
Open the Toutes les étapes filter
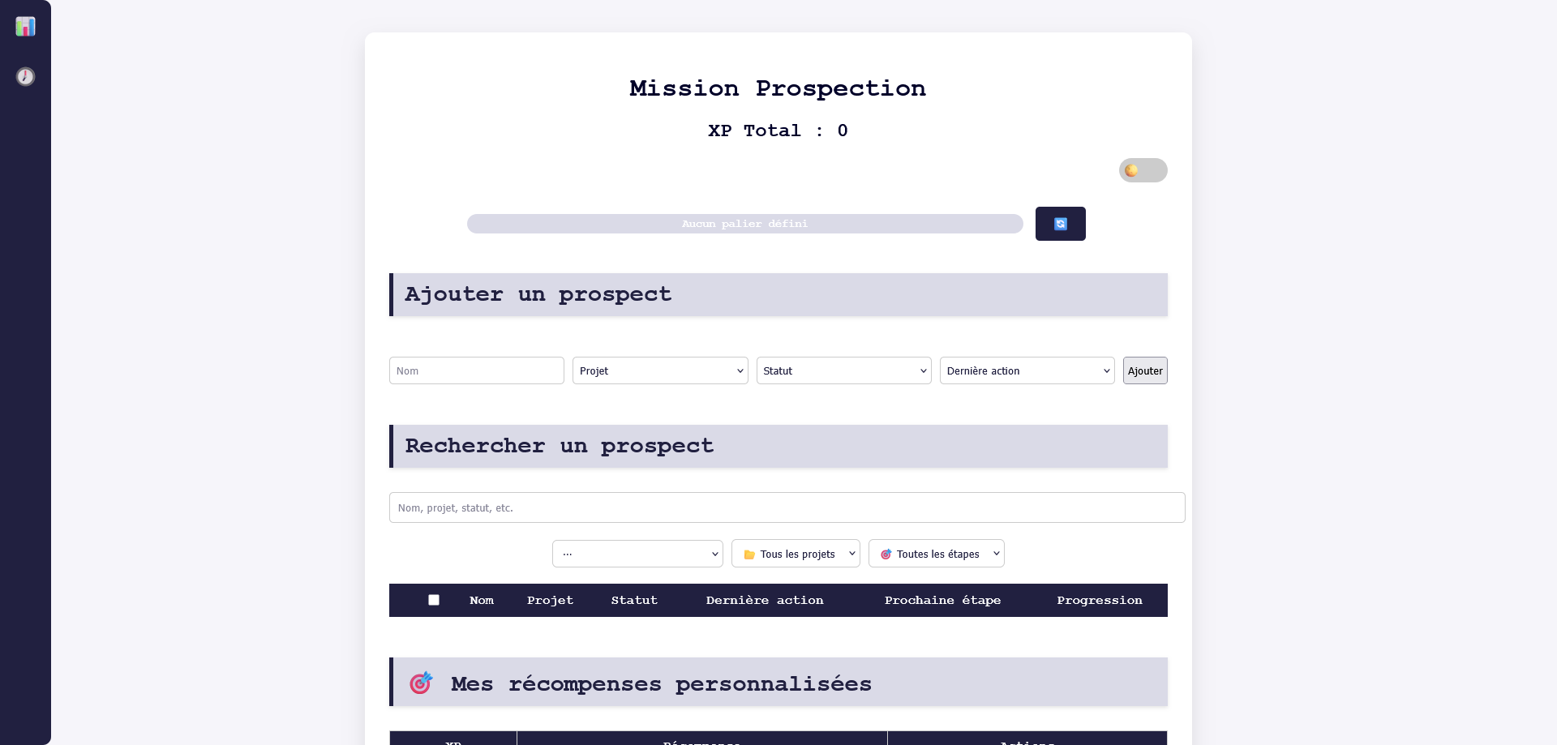(936, 554)
